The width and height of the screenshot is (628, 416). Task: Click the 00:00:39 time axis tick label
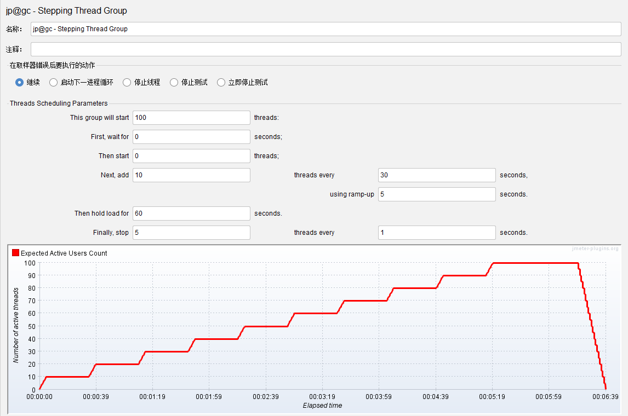point(96,397)
